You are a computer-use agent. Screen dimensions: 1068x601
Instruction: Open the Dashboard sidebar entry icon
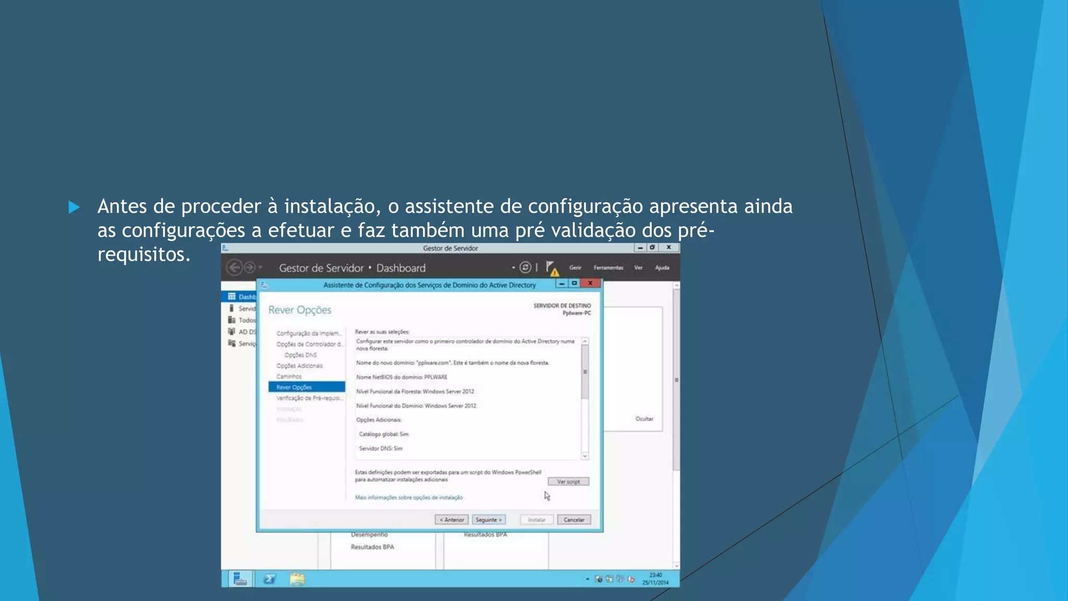tap(232, 296)
